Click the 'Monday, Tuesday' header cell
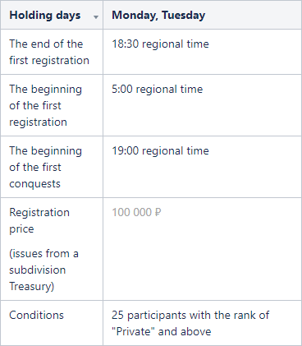Viewport: 302px width, 346px height. pos(202,15)
